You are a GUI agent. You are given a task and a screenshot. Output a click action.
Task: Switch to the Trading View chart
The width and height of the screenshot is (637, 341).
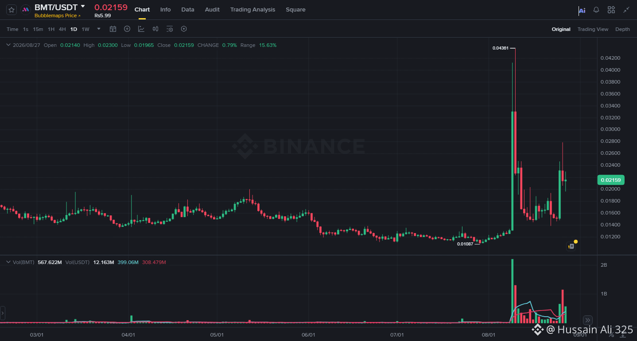coord(593,29)
